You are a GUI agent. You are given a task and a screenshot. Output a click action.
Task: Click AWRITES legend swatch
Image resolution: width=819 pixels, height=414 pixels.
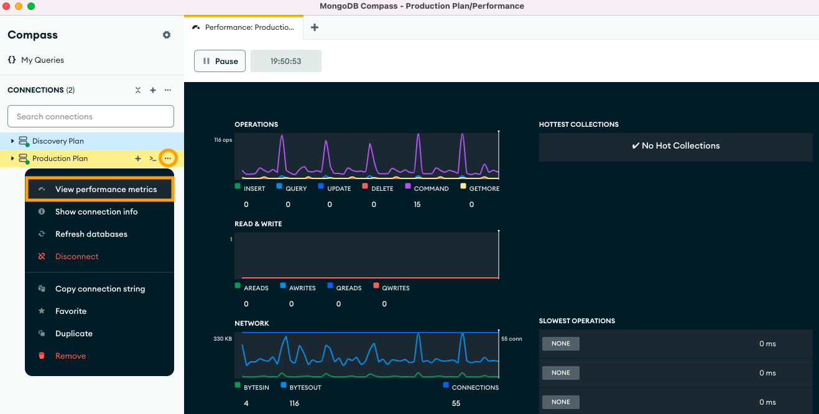click(x=283, y=285)
